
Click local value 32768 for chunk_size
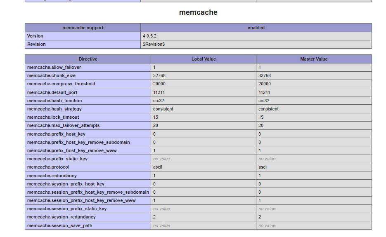pyautogui.click(x=159, y=76)
